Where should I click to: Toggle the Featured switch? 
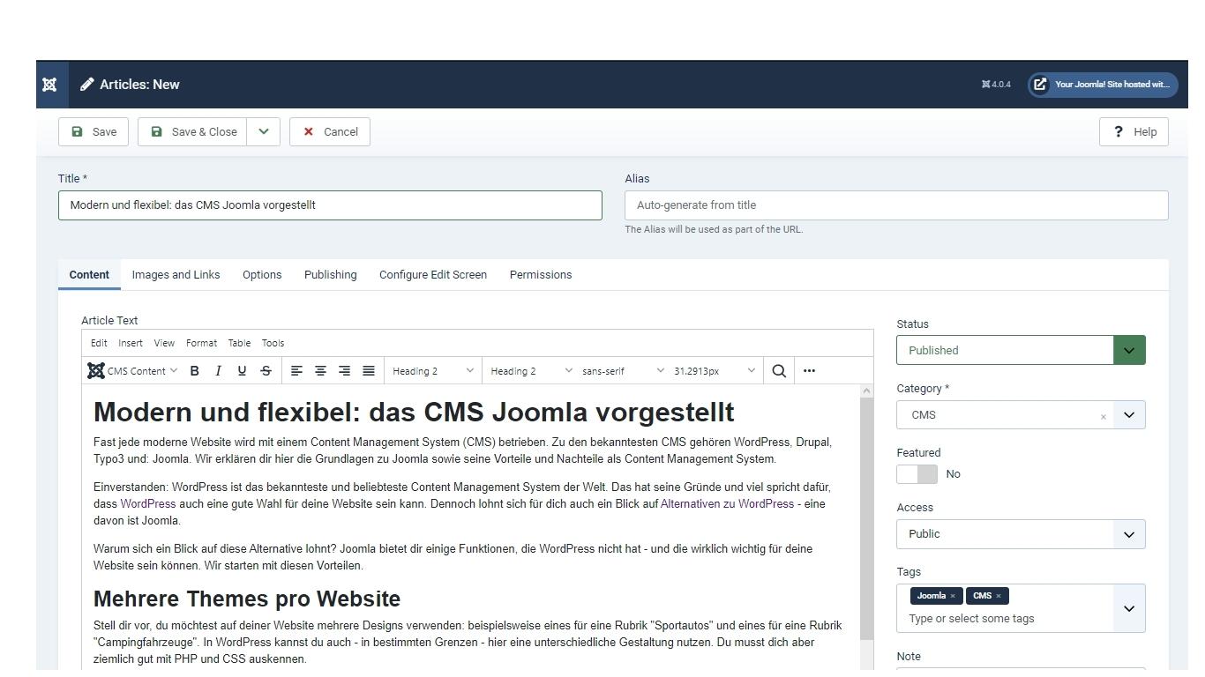coord(917,474)
